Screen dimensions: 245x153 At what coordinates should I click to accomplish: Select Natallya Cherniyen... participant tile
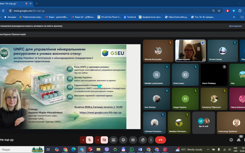[179, 123]
